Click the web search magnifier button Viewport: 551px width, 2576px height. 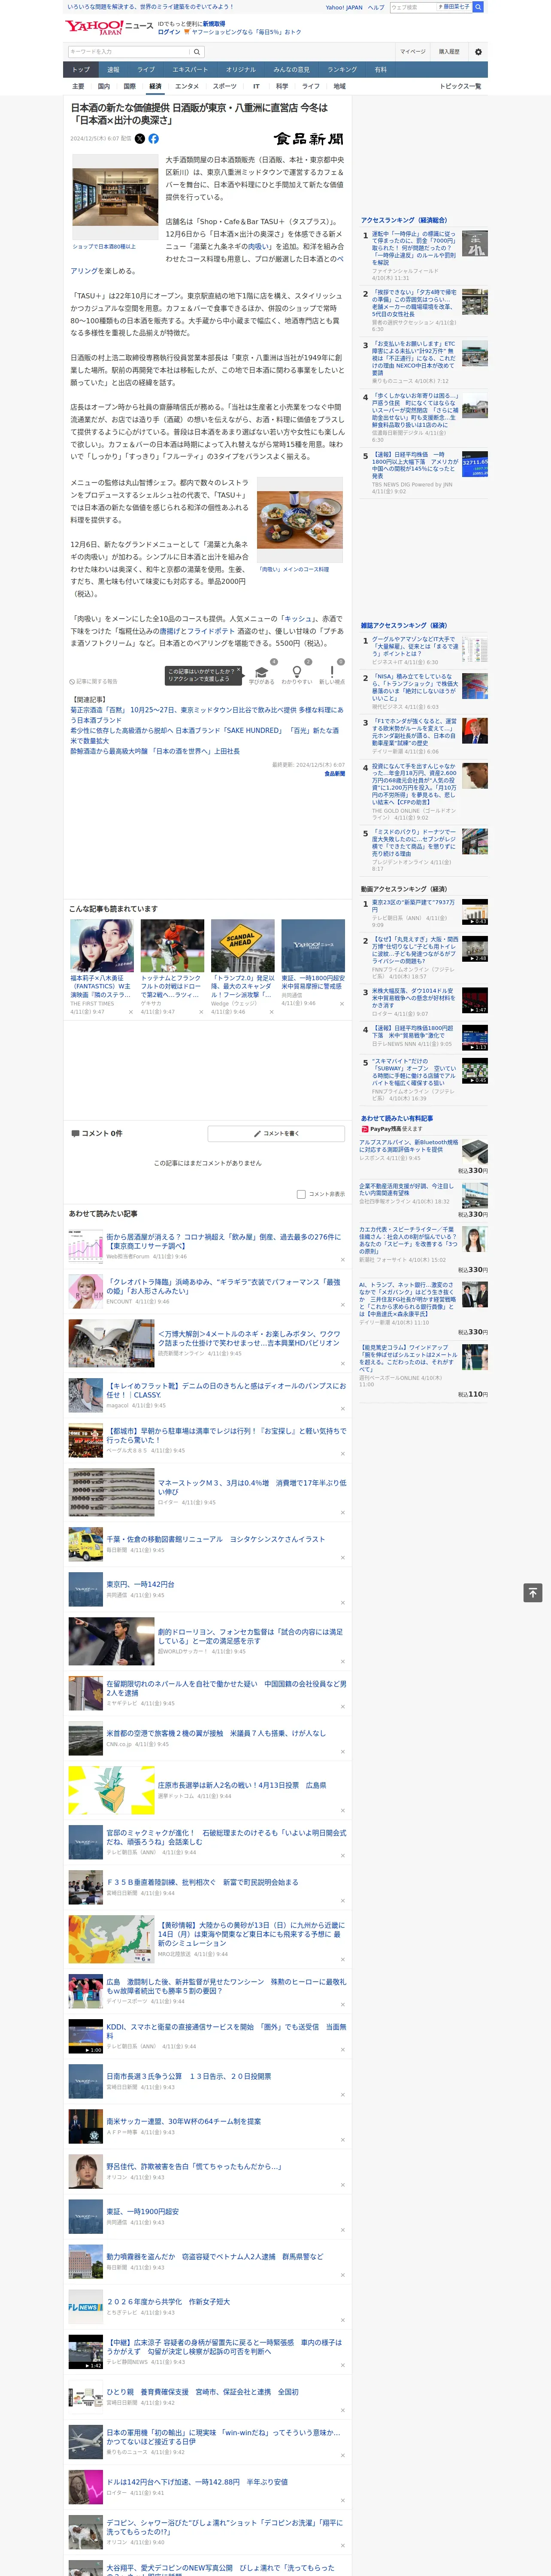478,7
